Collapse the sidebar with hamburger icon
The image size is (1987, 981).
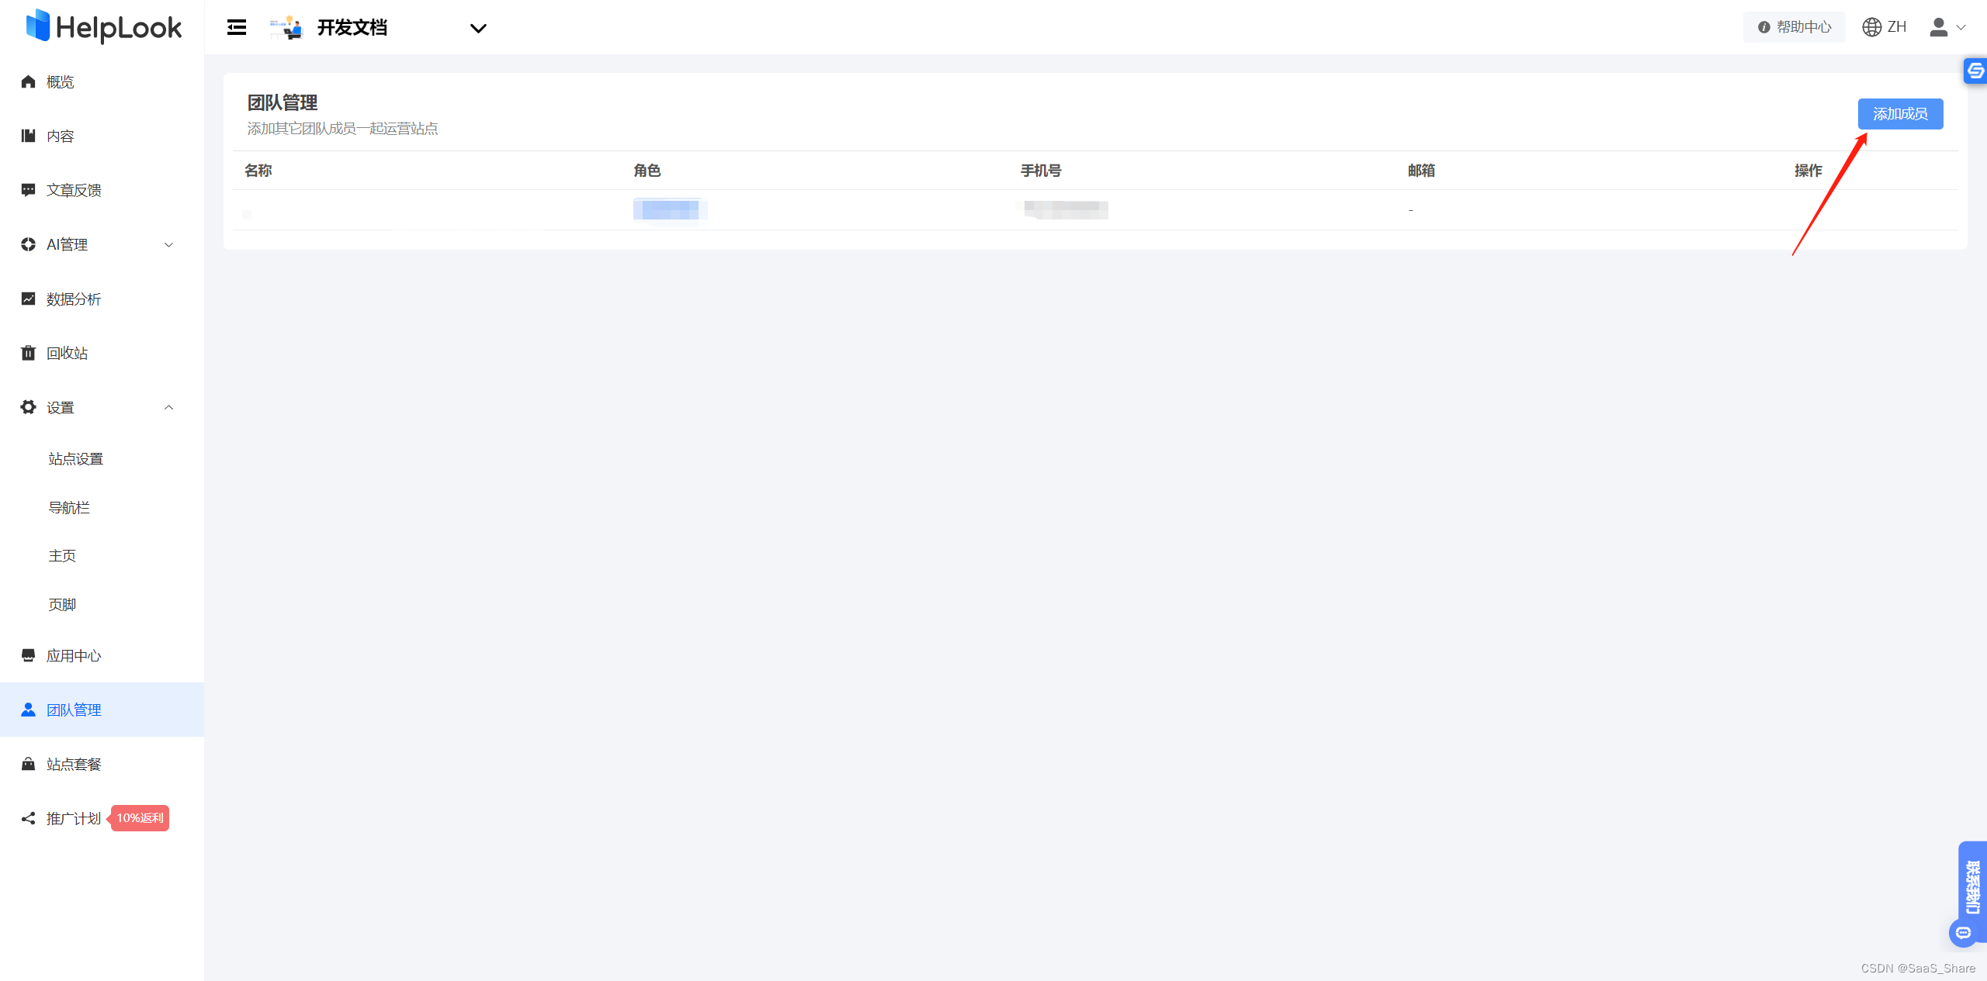click(237, 28)
